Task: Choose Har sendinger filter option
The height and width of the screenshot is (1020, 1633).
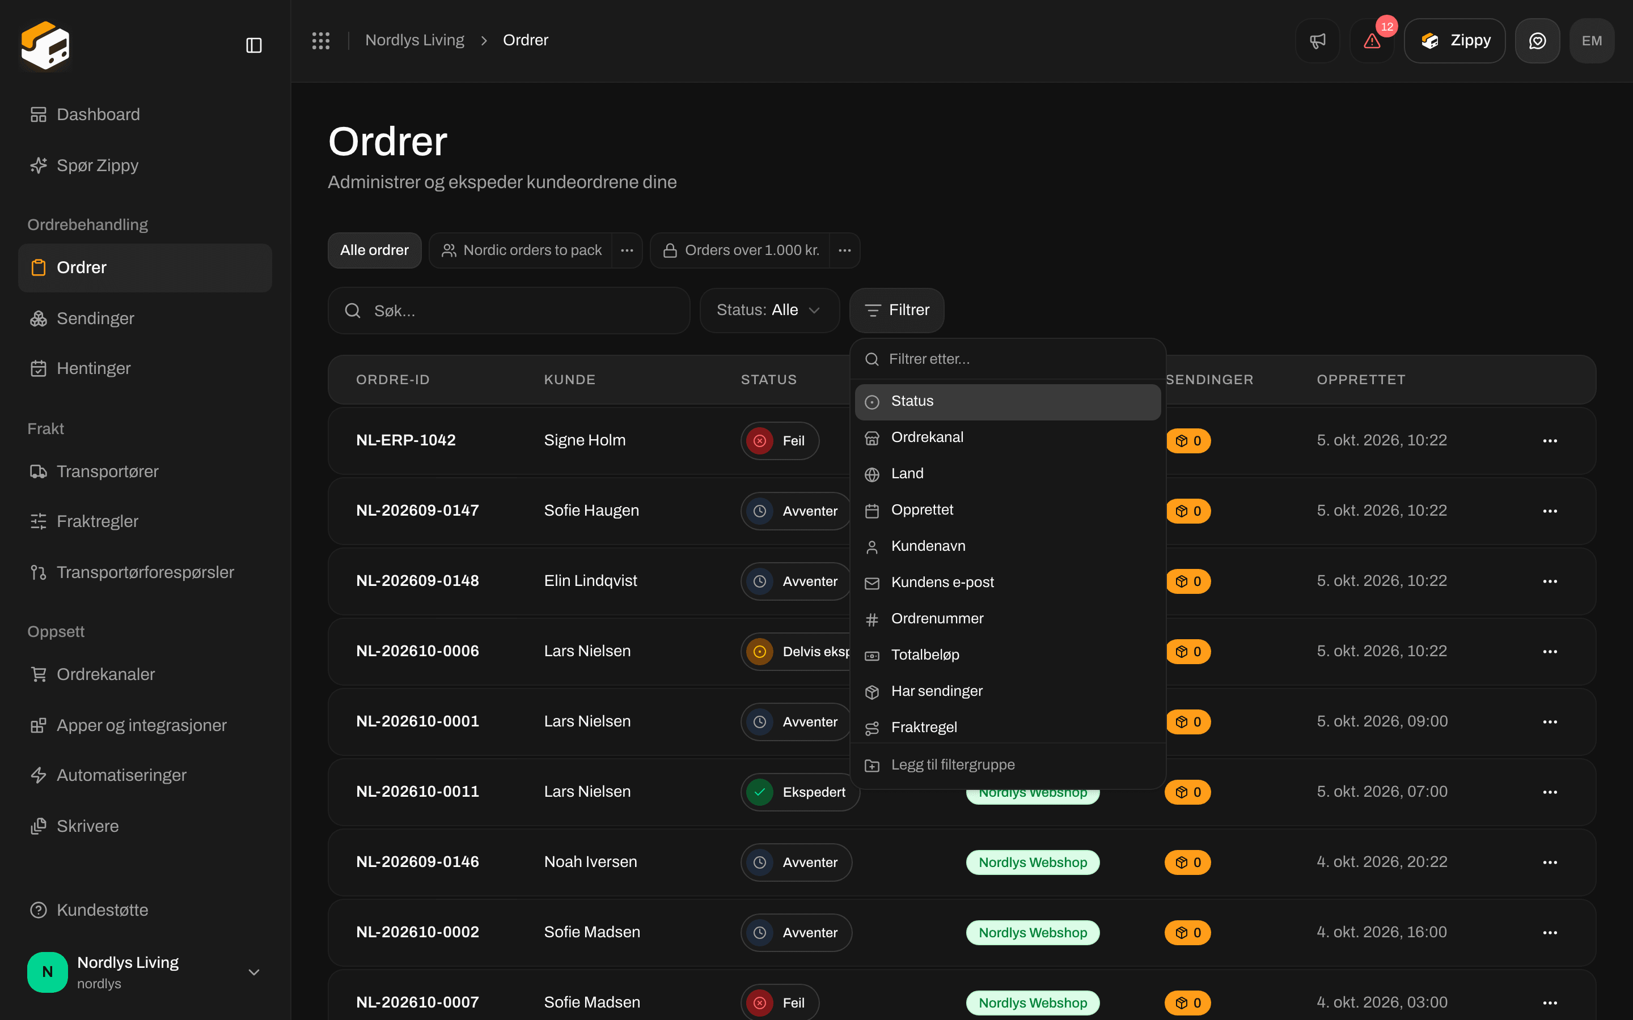Action: (x=1008, y=691)
